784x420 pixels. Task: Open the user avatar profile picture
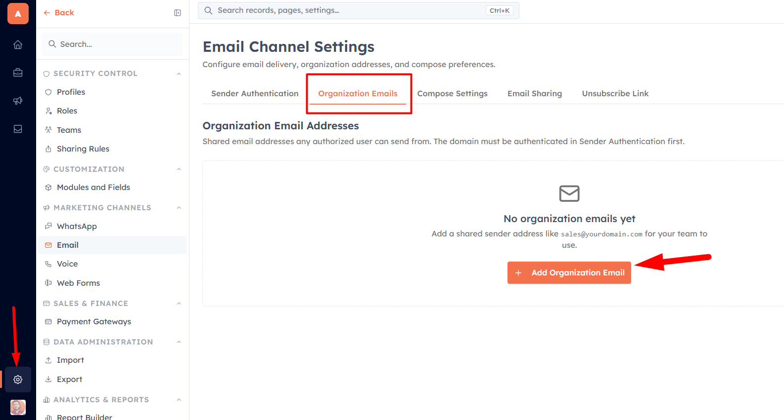[18, 408]
